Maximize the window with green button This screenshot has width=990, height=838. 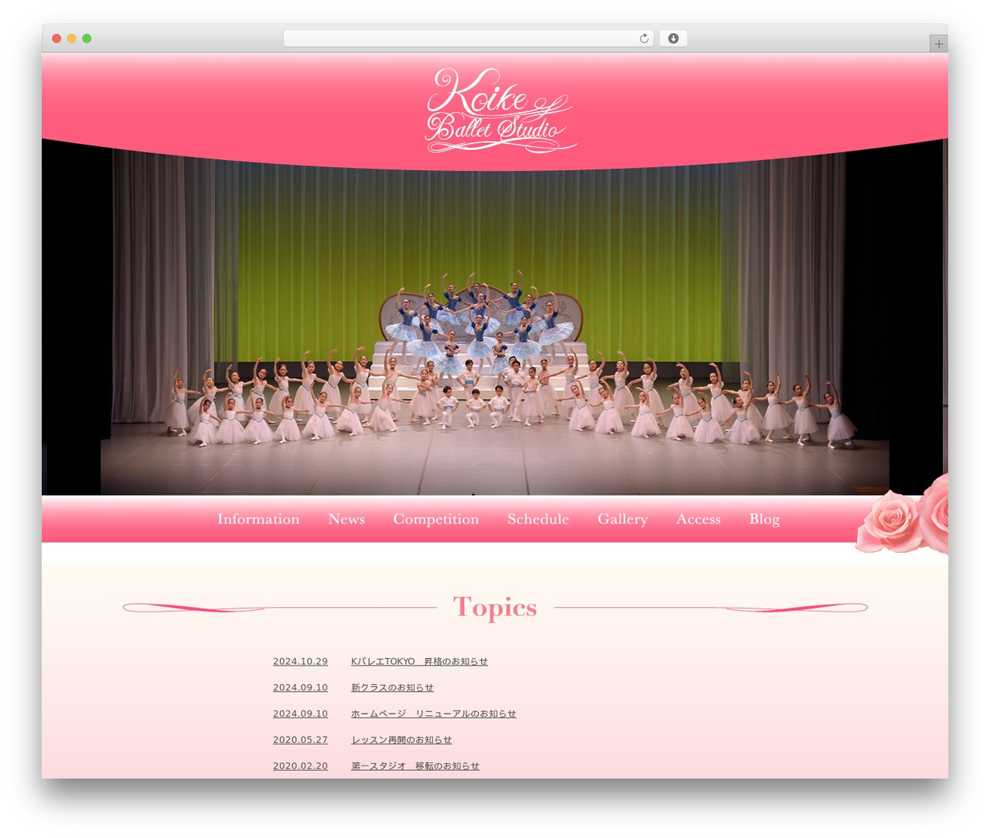tap(87, 39)
